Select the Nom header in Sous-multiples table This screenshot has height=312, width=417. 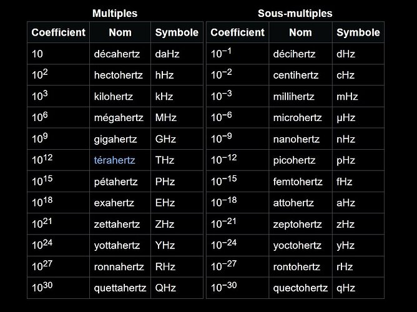coord(300,32)
